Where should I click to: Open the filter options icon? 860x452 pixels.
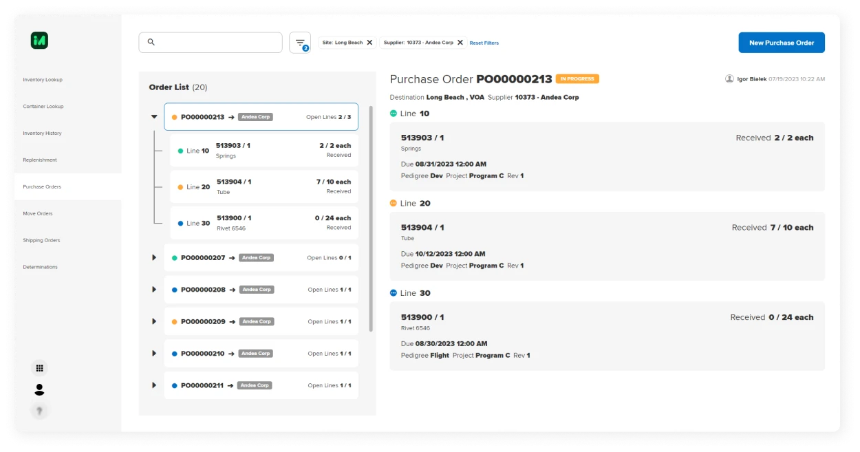click(x=300, y=43)
